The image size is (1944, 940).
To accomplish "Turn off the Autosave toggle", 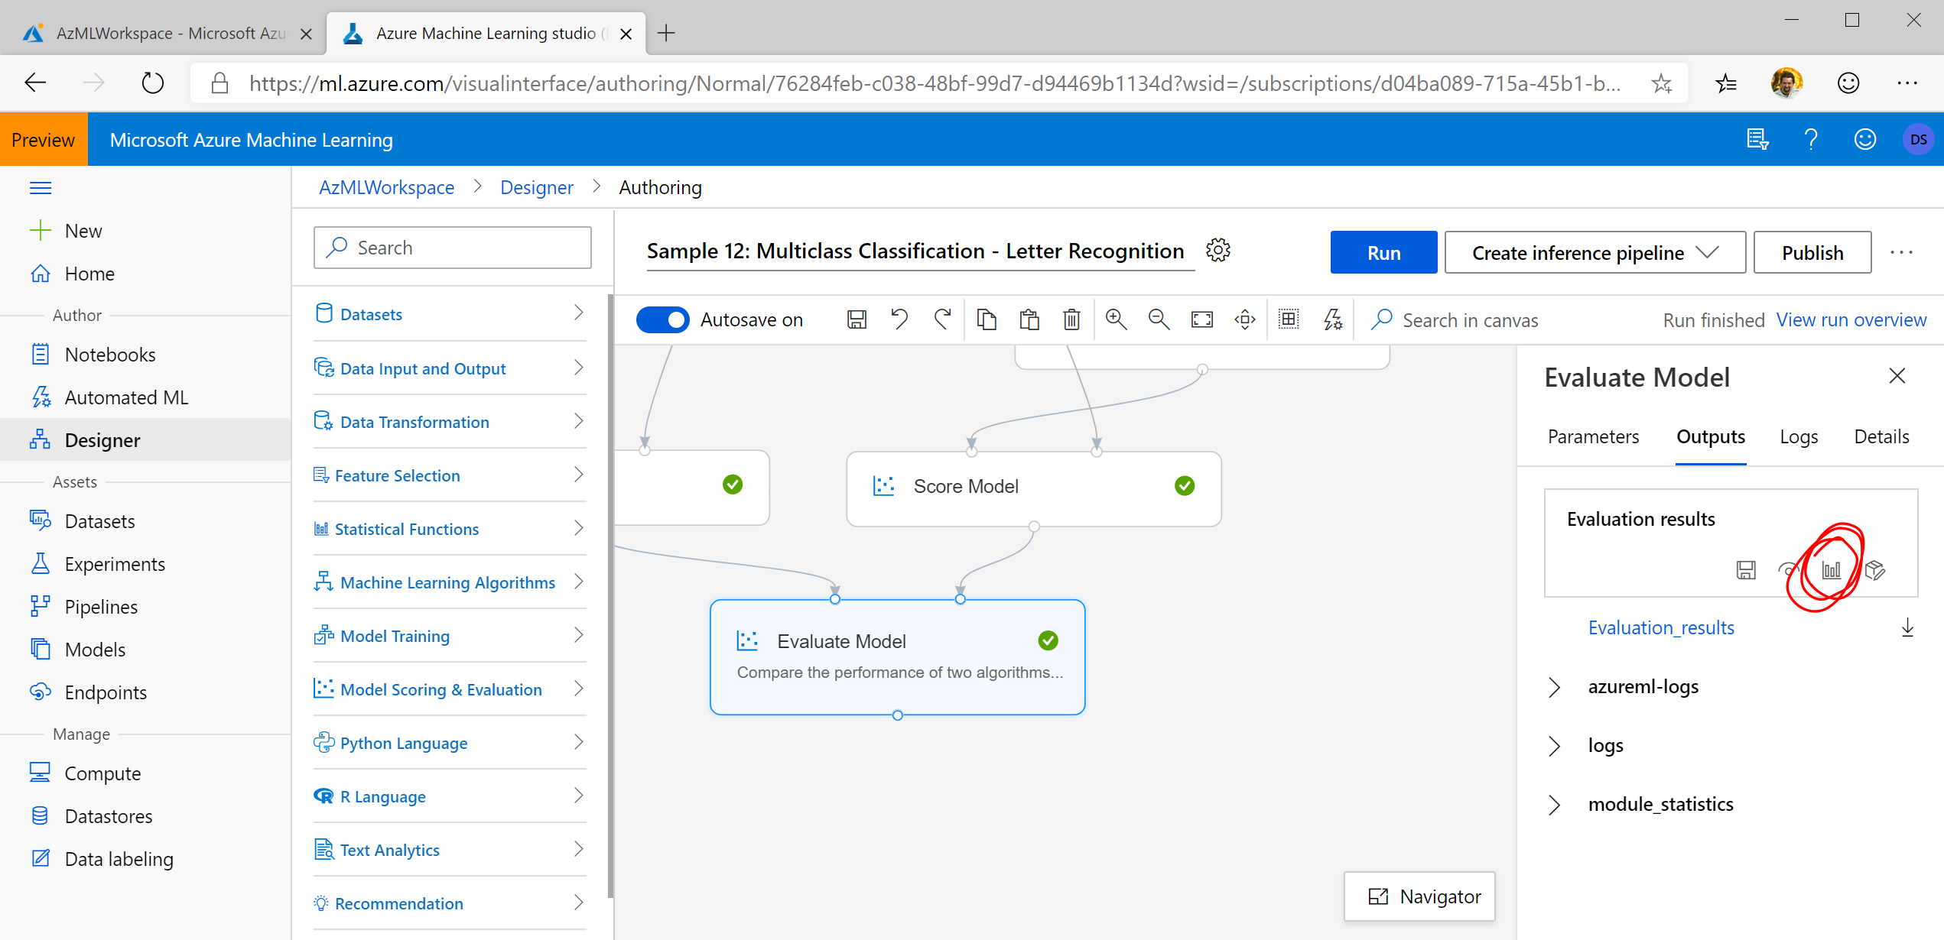I will [662, 319].
